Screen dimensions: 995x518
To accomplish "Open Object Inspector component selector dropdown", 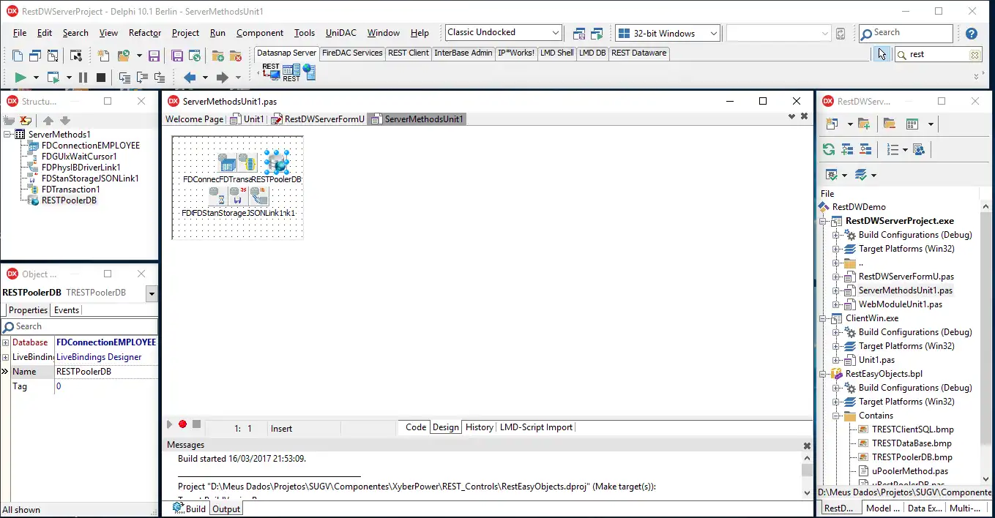I will pos(152,293).
